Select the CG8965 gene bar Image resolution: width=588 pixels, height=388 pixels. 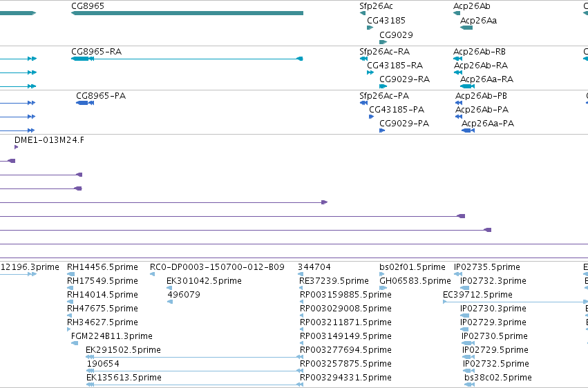click(x=187, y=13)
